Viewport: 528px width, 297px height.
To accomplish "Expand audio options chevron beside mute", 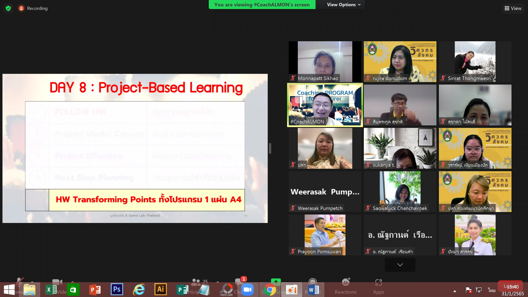I will click(32, 282).
